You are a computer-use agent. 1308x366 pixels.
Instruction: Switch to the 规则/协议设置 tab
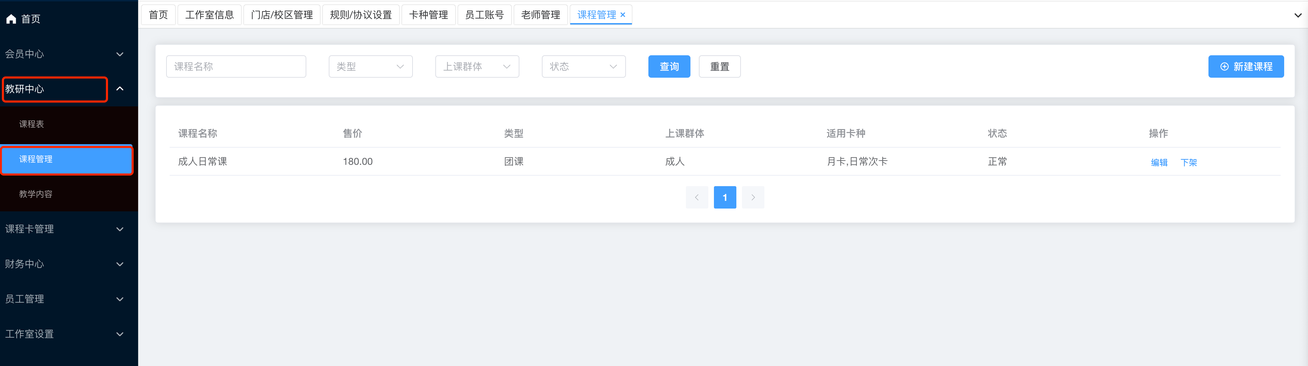click(x=361, y=15)
